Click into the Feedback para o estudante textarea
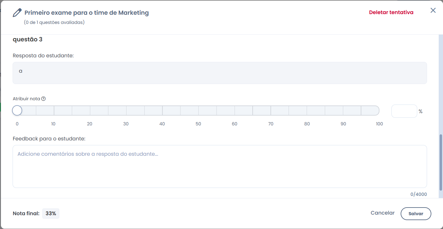443x229 pixels. coord(220,166)
